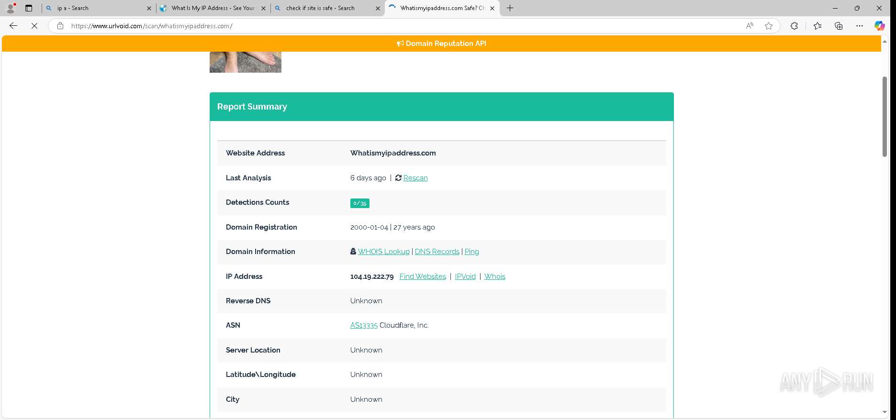Add page to favorites star icon
896x420 pixels.
click(769, 26)
